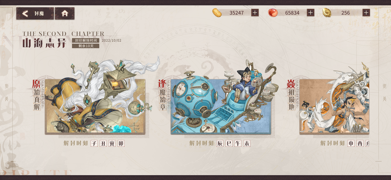Add more gold with plus next to 35247
The width and height of the screenshot is (391, 180).
click(x=255, y=13)
